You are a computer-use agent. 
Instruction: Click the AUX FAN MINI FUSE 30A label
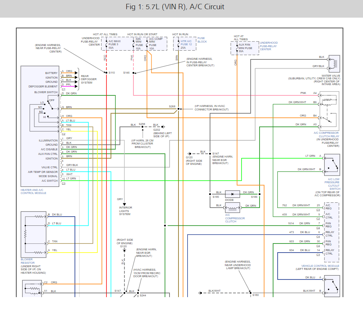(x=245, y=48)
